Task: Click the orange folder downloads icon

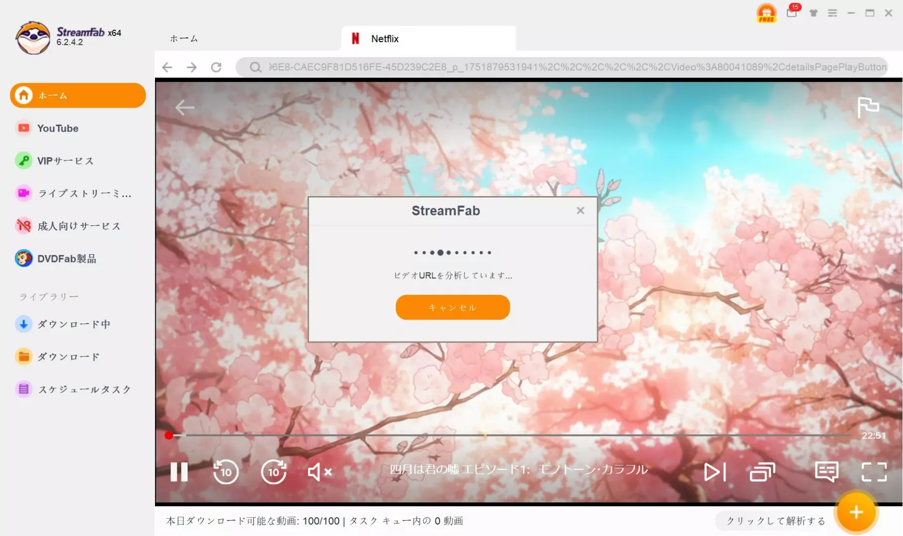Action: (x=23, y=356)
